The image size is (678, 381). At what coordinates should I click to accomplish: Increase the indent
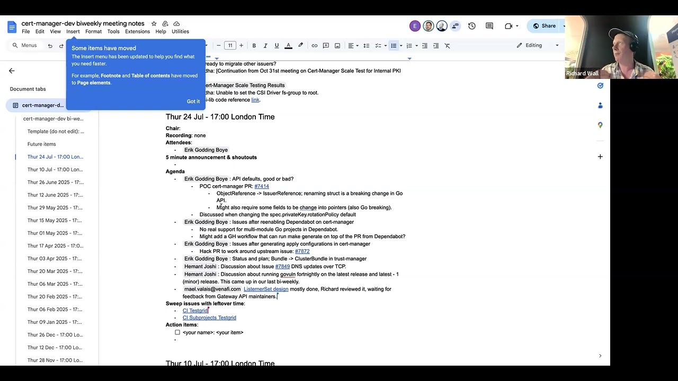436,46
